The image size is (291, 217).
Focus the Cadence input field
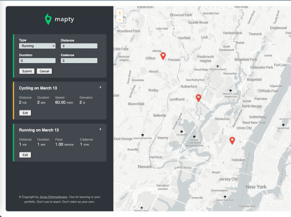(79, 61)
